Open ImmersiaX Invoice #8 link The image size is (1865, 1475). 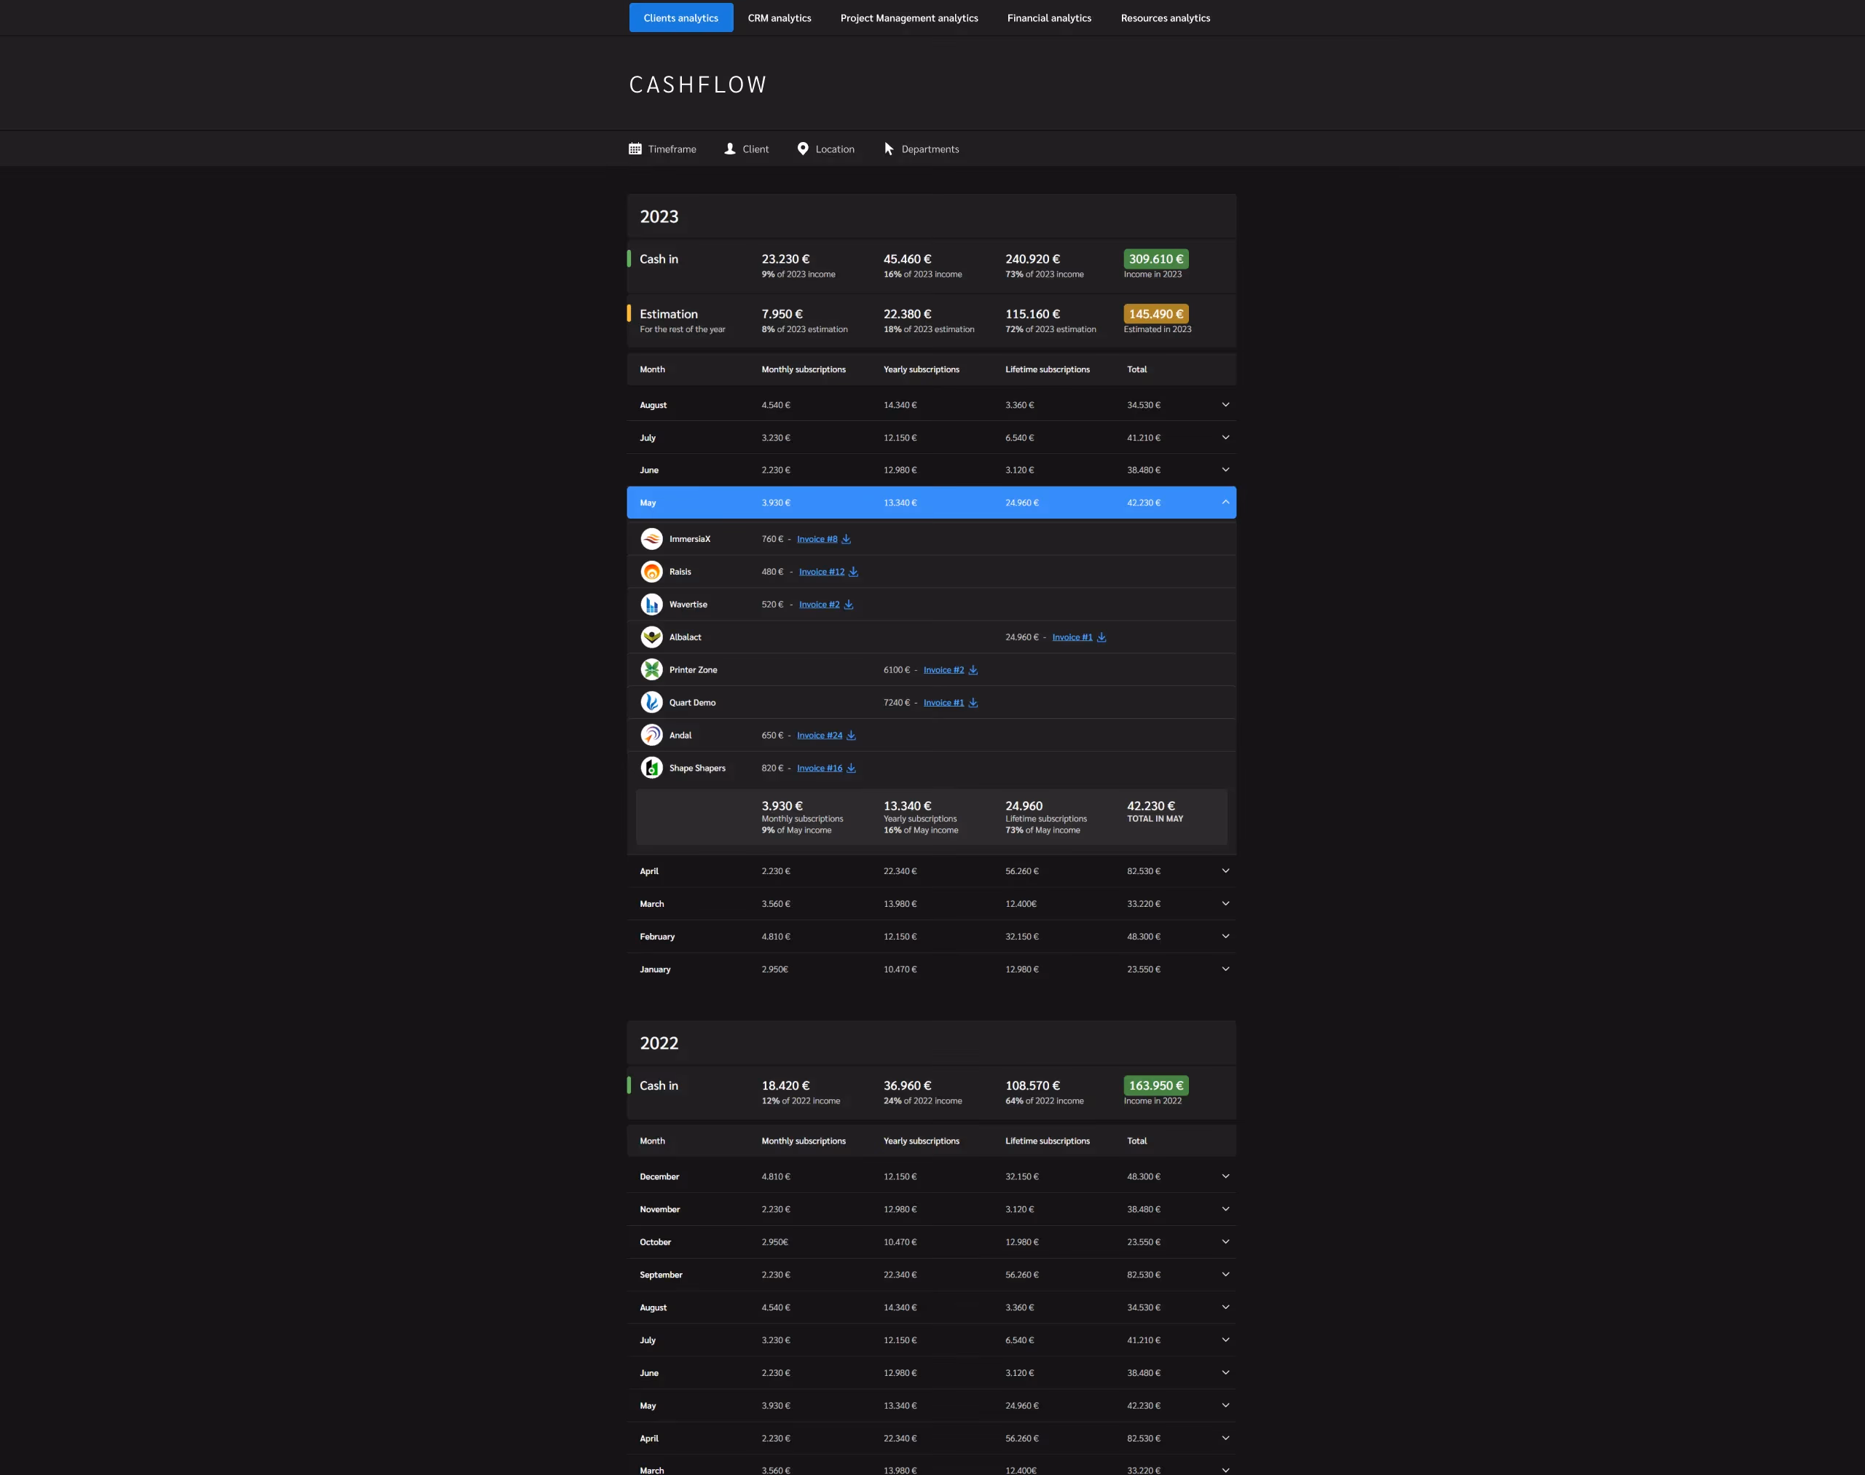tap(817, 539)
